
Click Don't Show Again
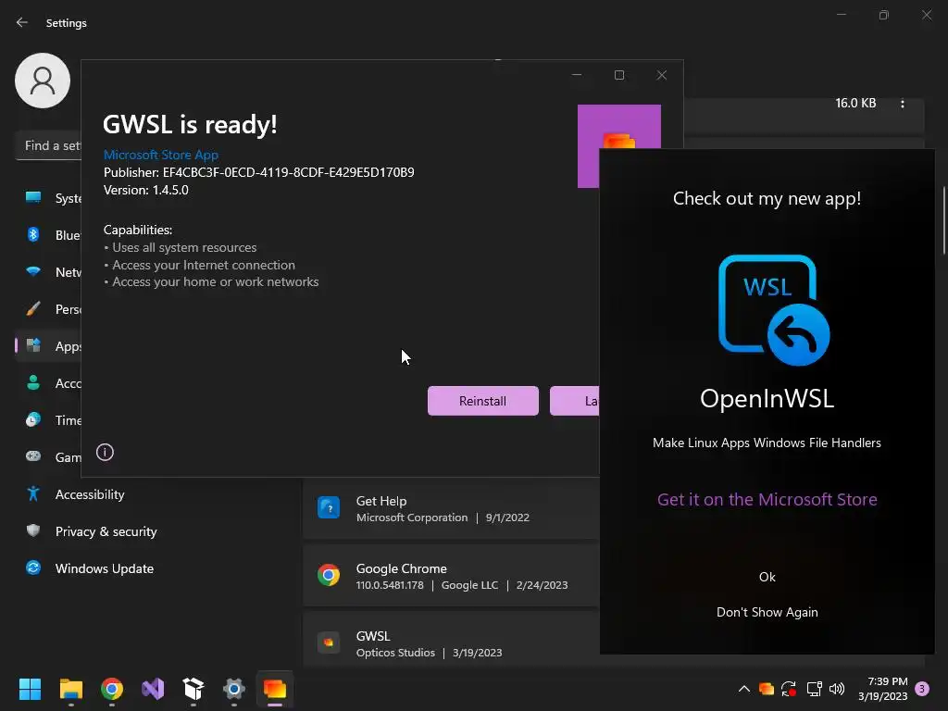pyautogui.click(x=767, y=612)
